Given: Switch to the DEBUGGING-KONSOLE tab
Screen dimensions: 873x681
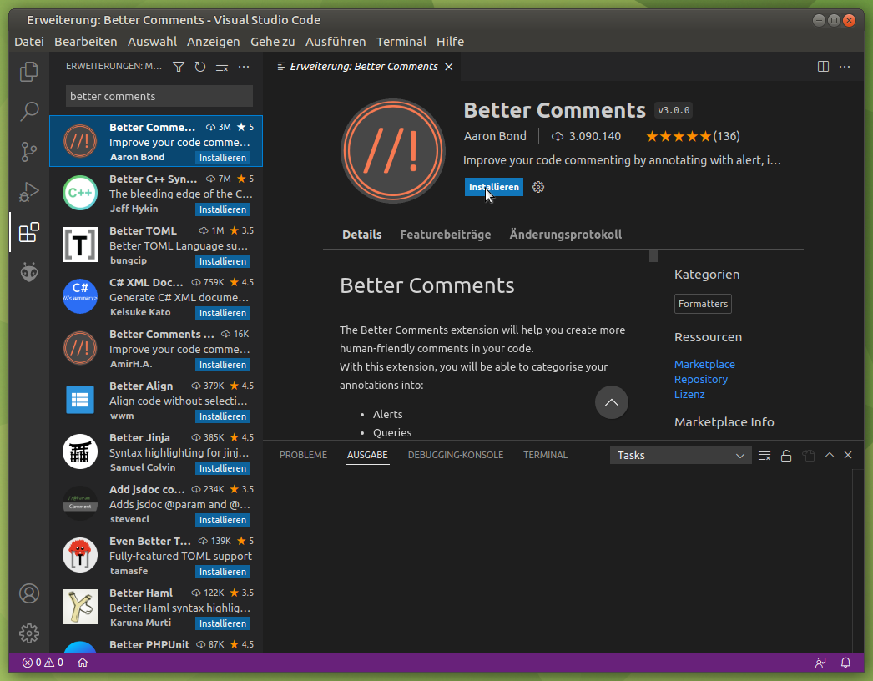Looking at the screenshot, I should click(x=456, y=455).
